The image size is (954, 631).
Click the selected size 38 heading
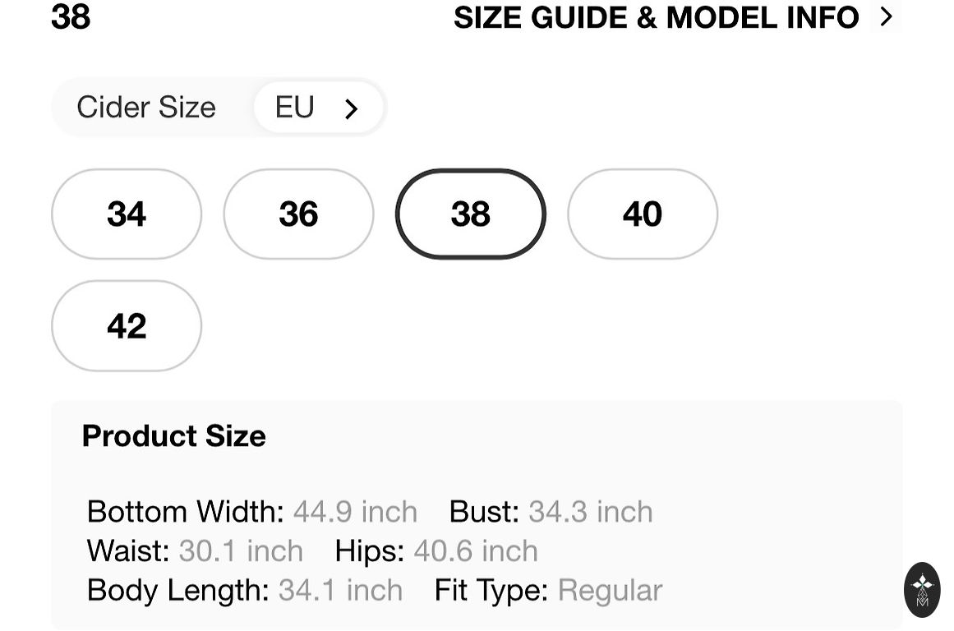tap(71, 17)
